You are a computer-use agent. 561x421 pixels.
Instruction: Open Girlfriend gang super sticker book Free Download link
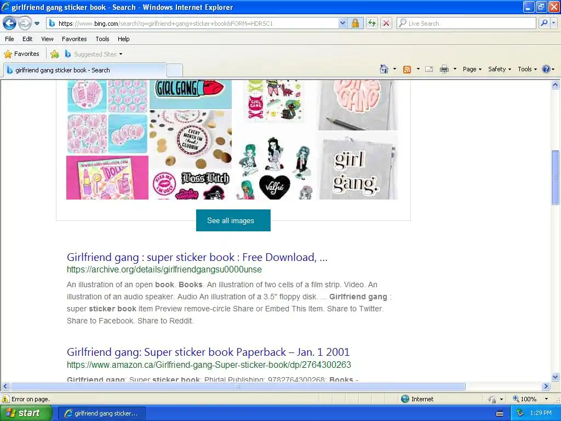click(x=197, y=257)
